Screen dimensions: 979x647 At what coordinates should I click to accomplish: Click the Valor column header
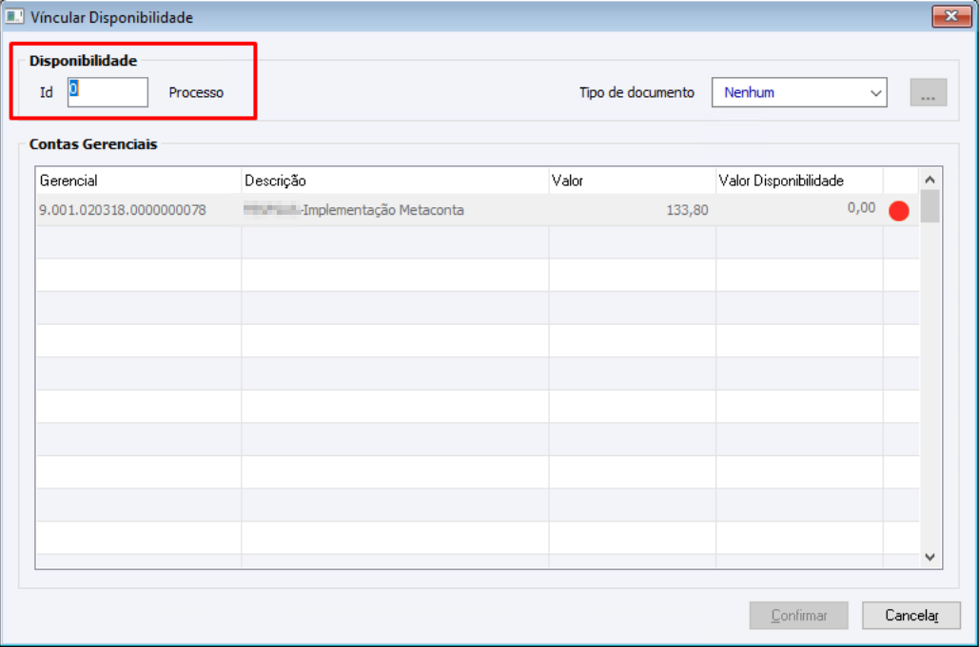pyautogui.click(x=632, y=181)
